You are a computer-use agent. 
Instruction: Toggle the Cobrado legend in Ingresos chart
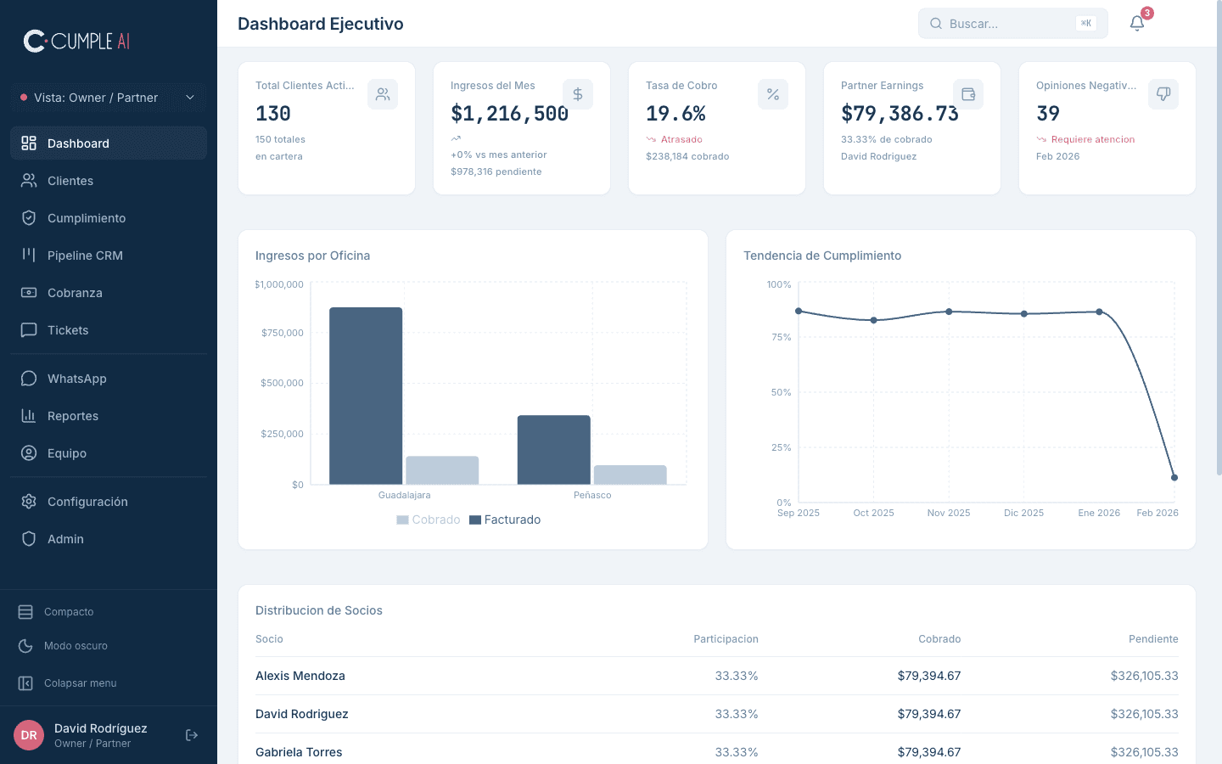pos(429,519)
